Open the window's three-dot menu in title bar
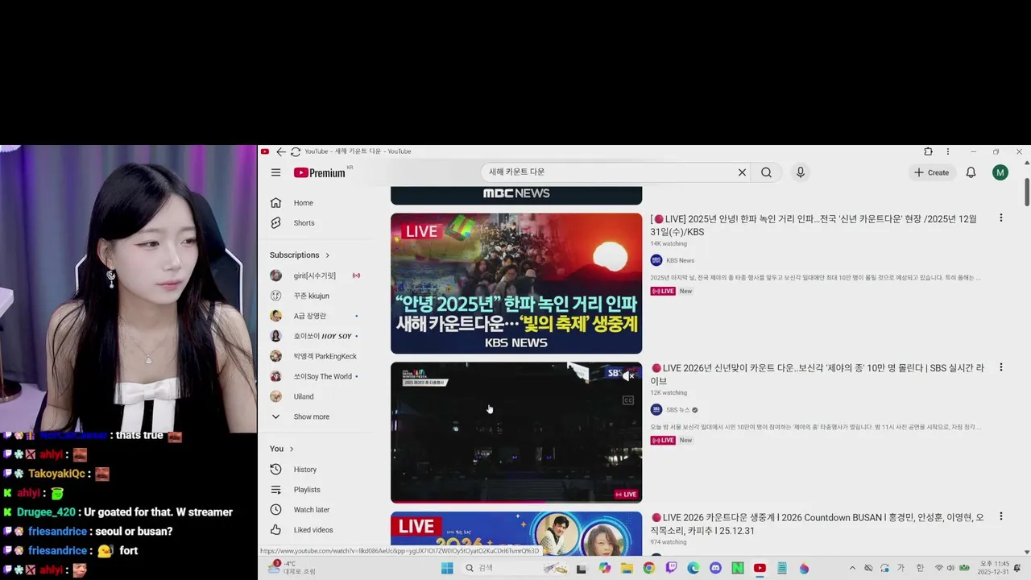 [x=948, y=151]
